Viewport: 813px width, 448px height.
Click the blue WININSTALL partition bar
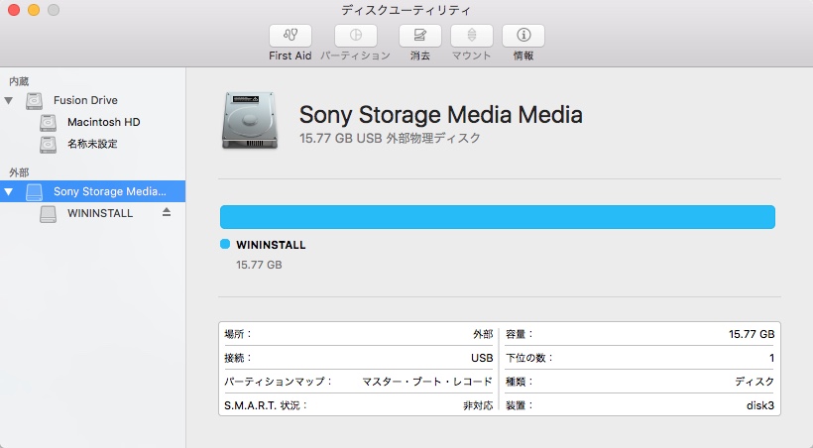497,217
